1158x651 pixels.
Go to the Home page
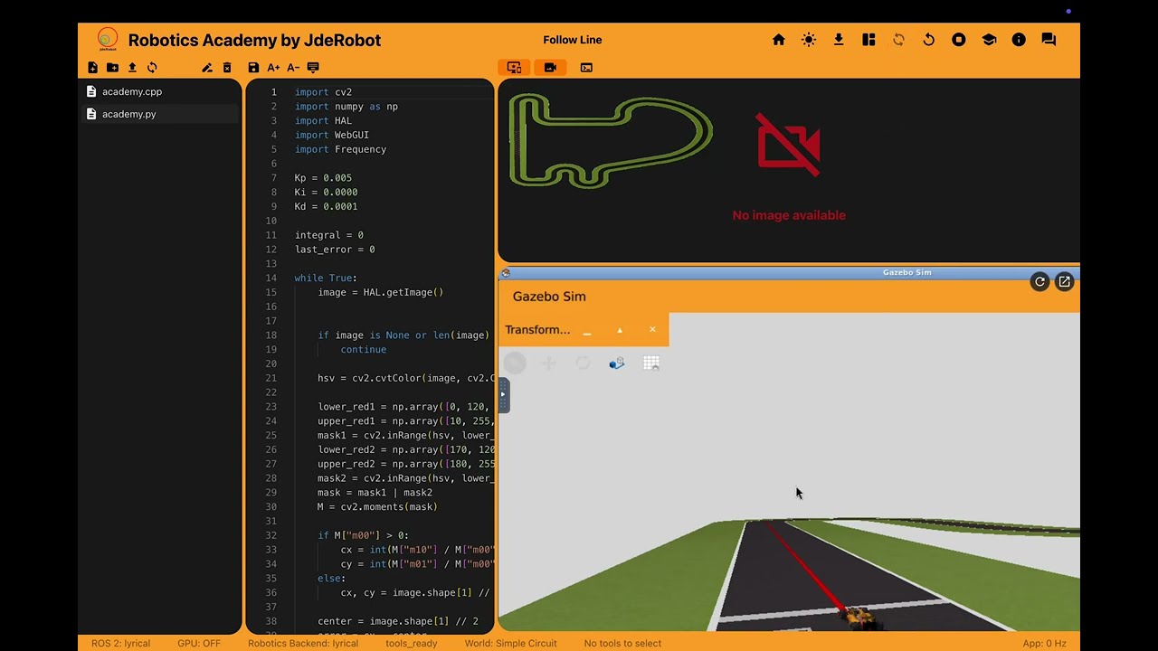click(779, 40)
